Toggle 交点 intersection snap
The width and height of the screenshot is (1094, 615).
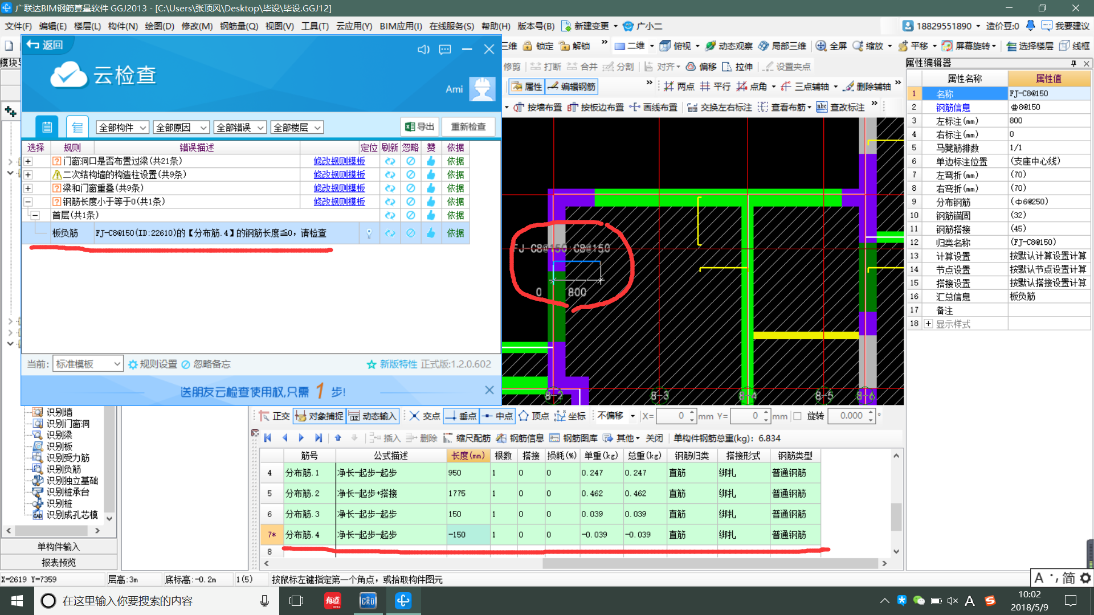point(424,416)
